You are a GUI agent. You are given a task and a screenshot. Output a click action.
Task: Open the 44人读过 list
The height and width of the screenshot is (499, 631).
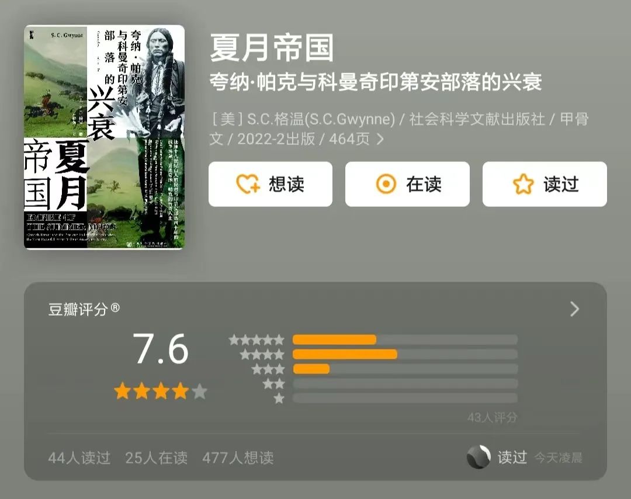pos(79,458)
